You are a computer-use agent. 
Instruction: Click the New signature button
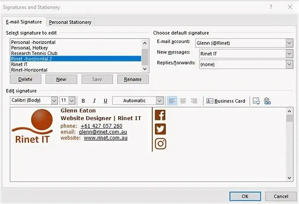tap(61, 79)
